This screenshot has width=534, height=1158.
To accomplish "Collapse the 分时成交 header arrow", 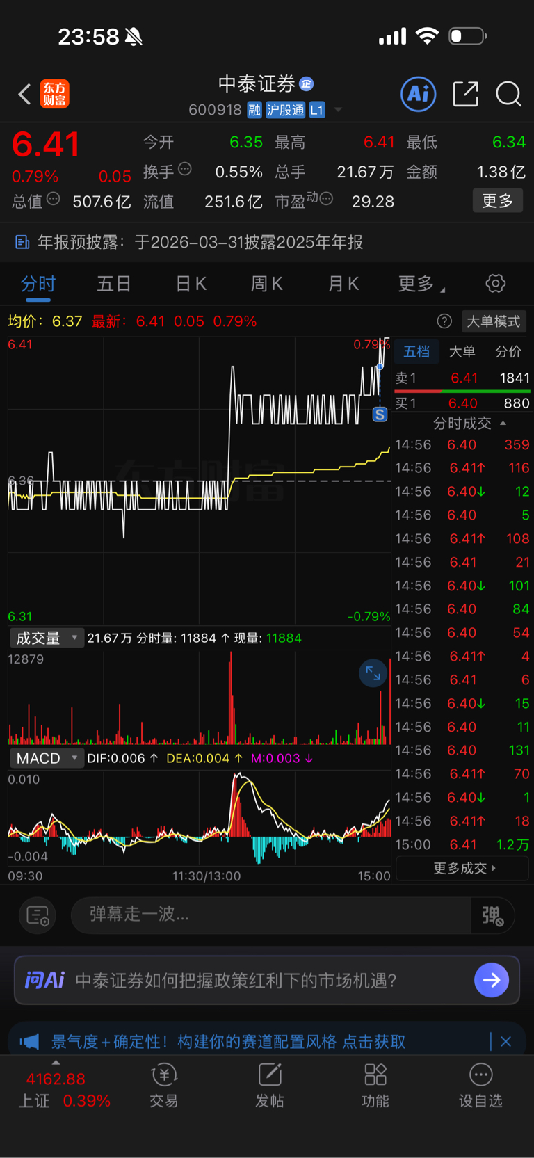I will coord(503,423).
